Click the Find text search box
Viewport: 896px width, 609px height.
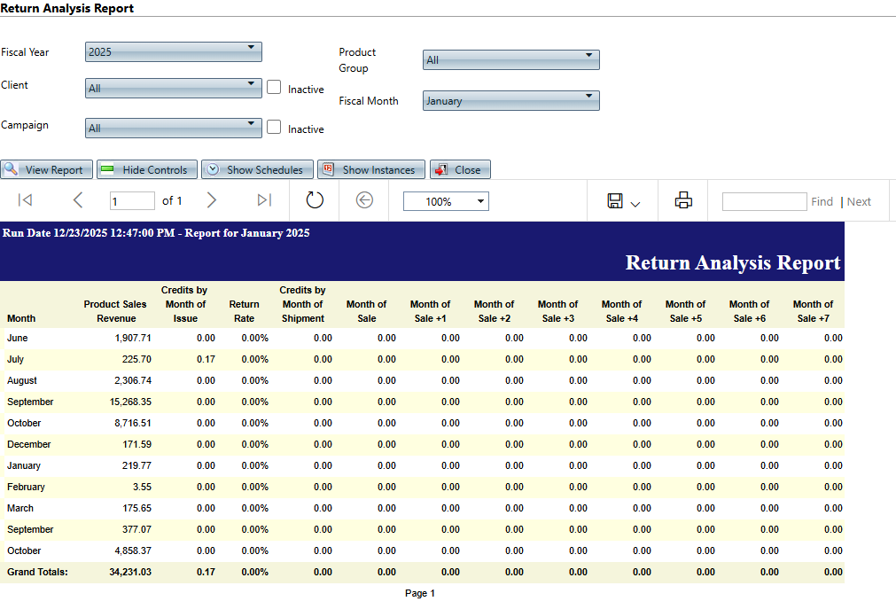764,201
